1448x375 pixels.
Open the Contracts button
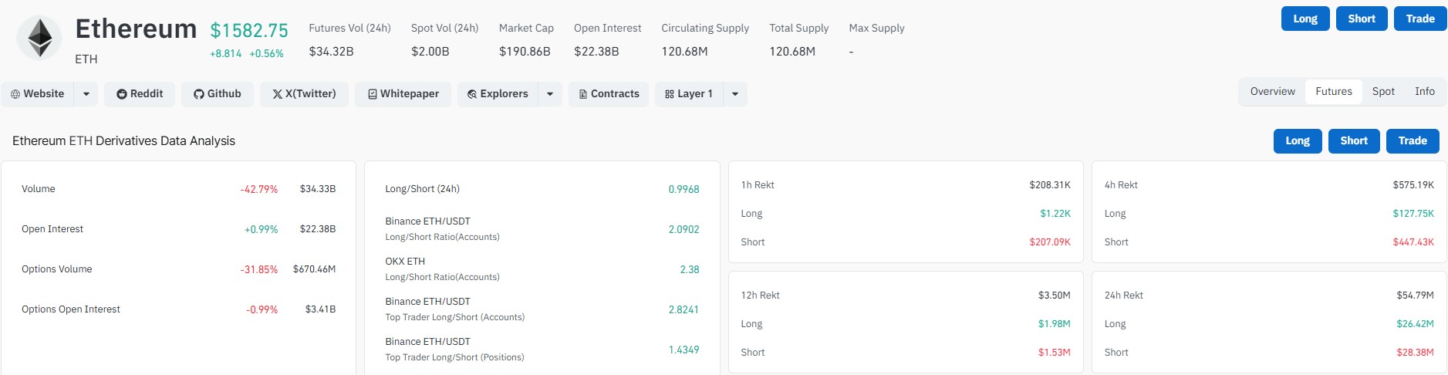point(609,94)
